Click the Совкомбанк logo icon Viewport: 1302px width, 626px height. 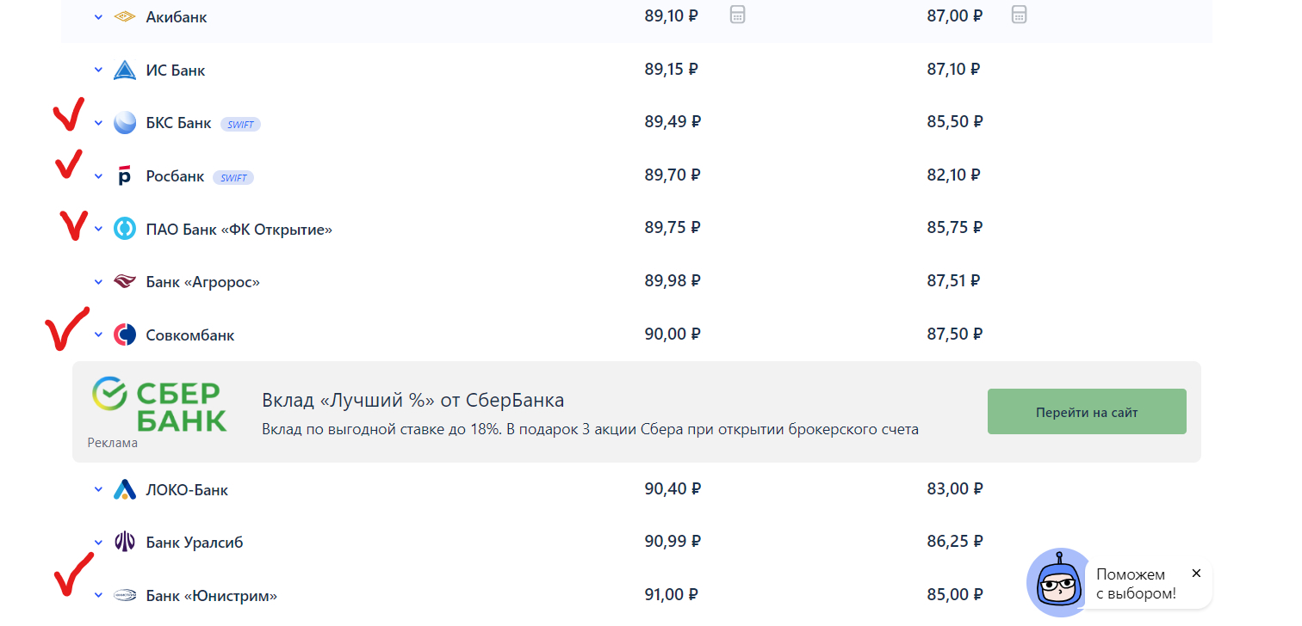tap(125, 334)
